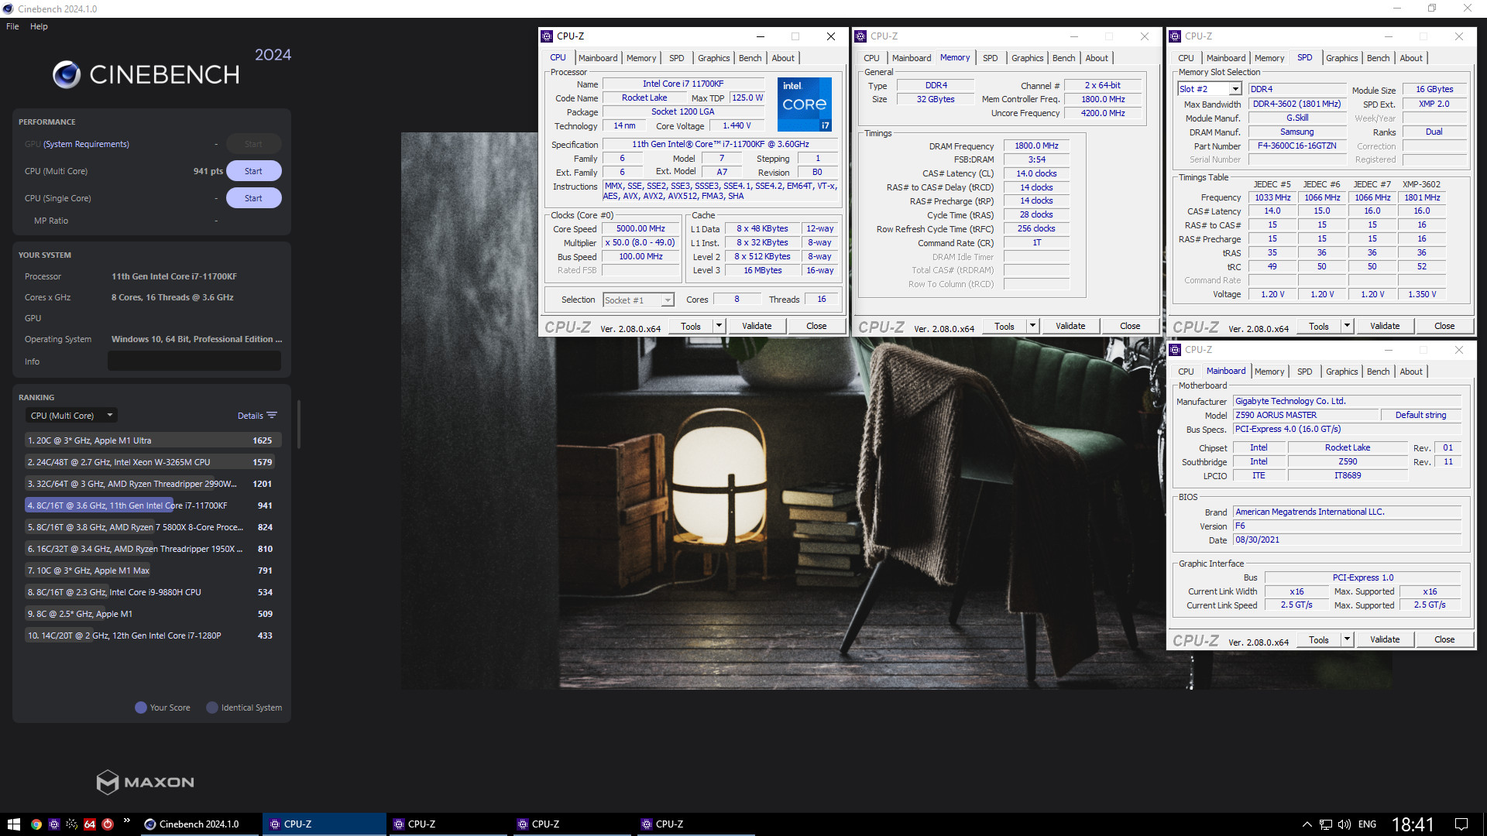
Task: Select Threadripper 2990W ranking row
Action: coord(152,484)
